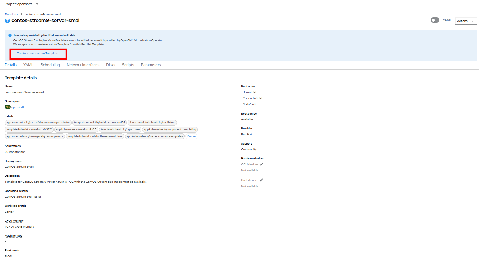This screenshot has width=479, height=262.
Task: Open the Project: openshift selector
Action: (21, 4)
